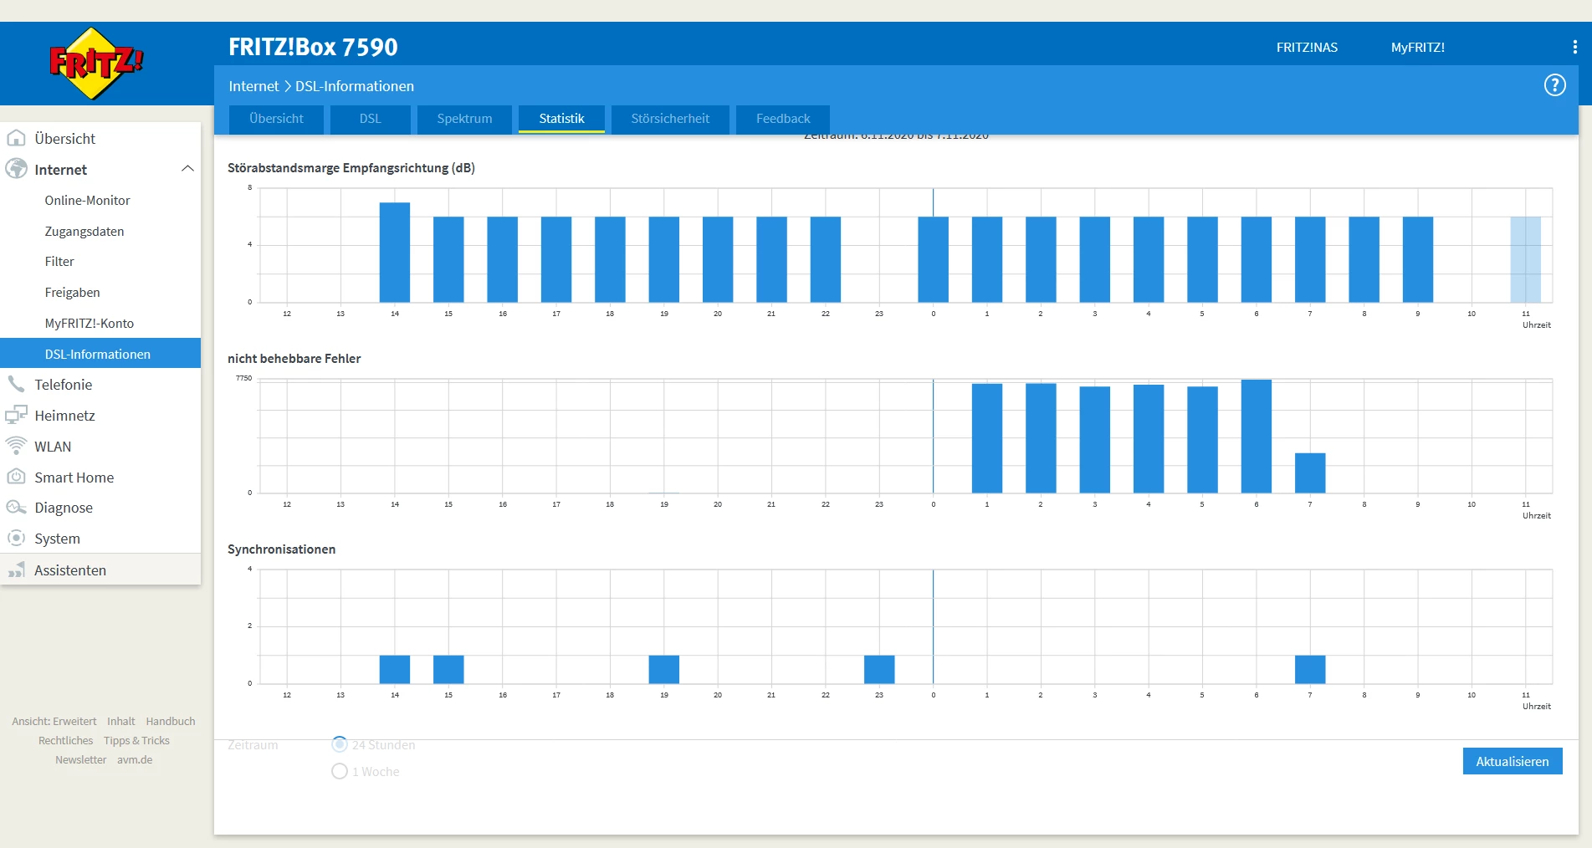The image size is (1592, 848).
Task: Click the light-blue 11 o'clock Störabstandsmarge bar
Action: [x=1525, y=259]
